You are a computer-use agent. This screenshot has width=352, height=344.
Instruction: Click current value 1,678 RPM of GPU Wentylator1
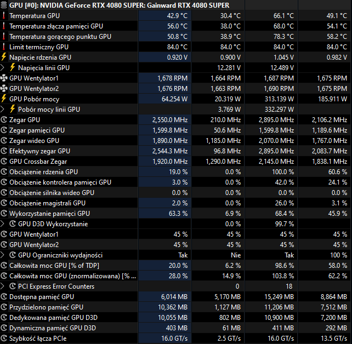tap(172, 78)
